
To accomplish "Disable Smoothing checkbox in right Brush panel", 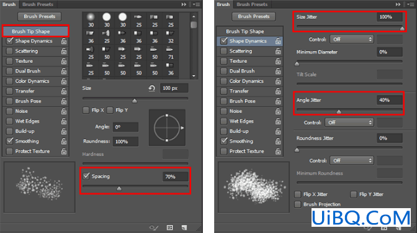I will 224,141.
